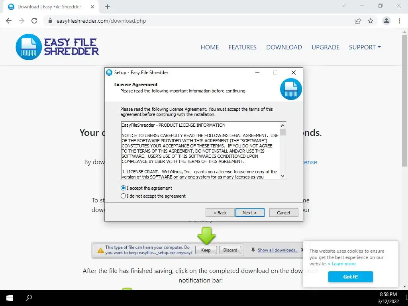Click the warning triangle in the download bar image

click(100, 250)
